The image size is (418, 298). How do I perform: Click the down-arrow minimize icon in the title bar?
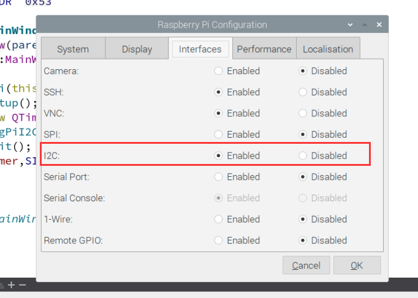(x=350, y=25)
